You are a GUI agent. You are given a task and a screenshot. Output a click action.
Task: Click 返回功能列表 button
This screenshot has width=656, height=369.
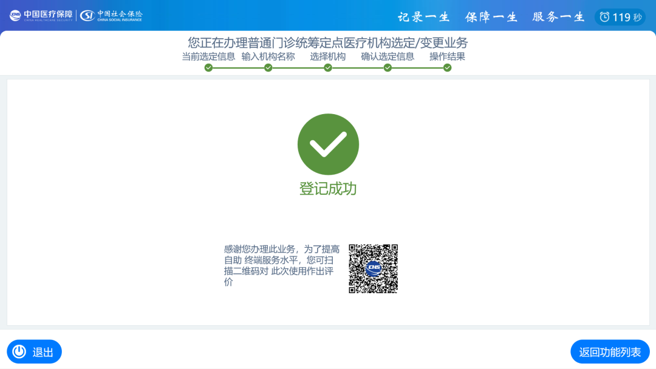[x=610, y=351]
